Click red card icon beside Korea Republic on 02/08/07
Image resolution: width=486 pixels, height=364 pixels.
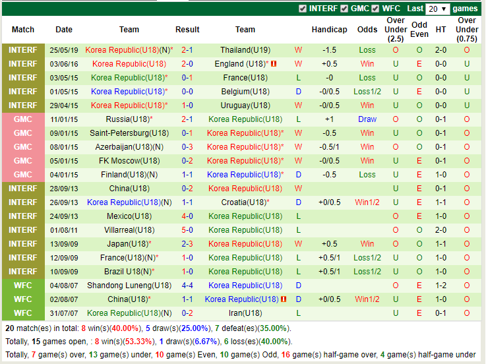click(284, 299)
